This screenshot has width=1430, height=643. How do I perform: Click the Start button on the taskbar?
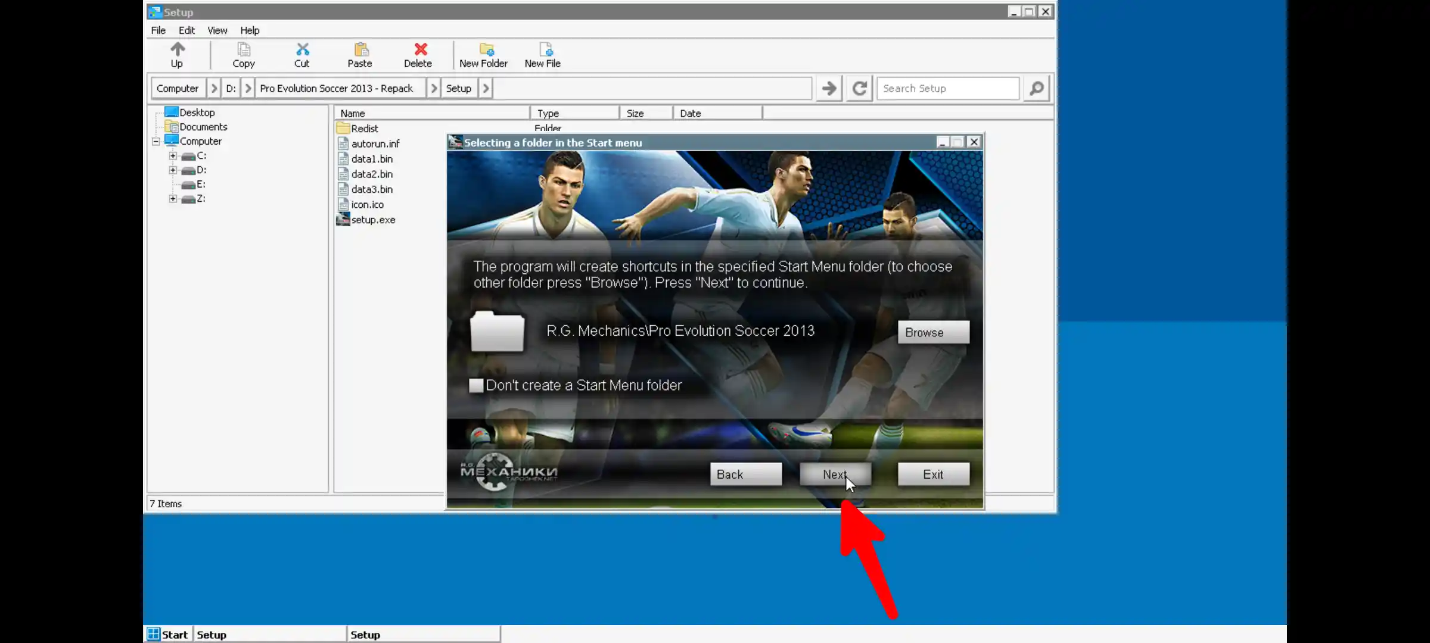[x=167, y=634]
